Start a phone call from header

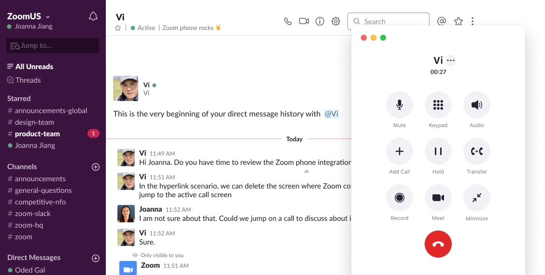click(288, 21)
